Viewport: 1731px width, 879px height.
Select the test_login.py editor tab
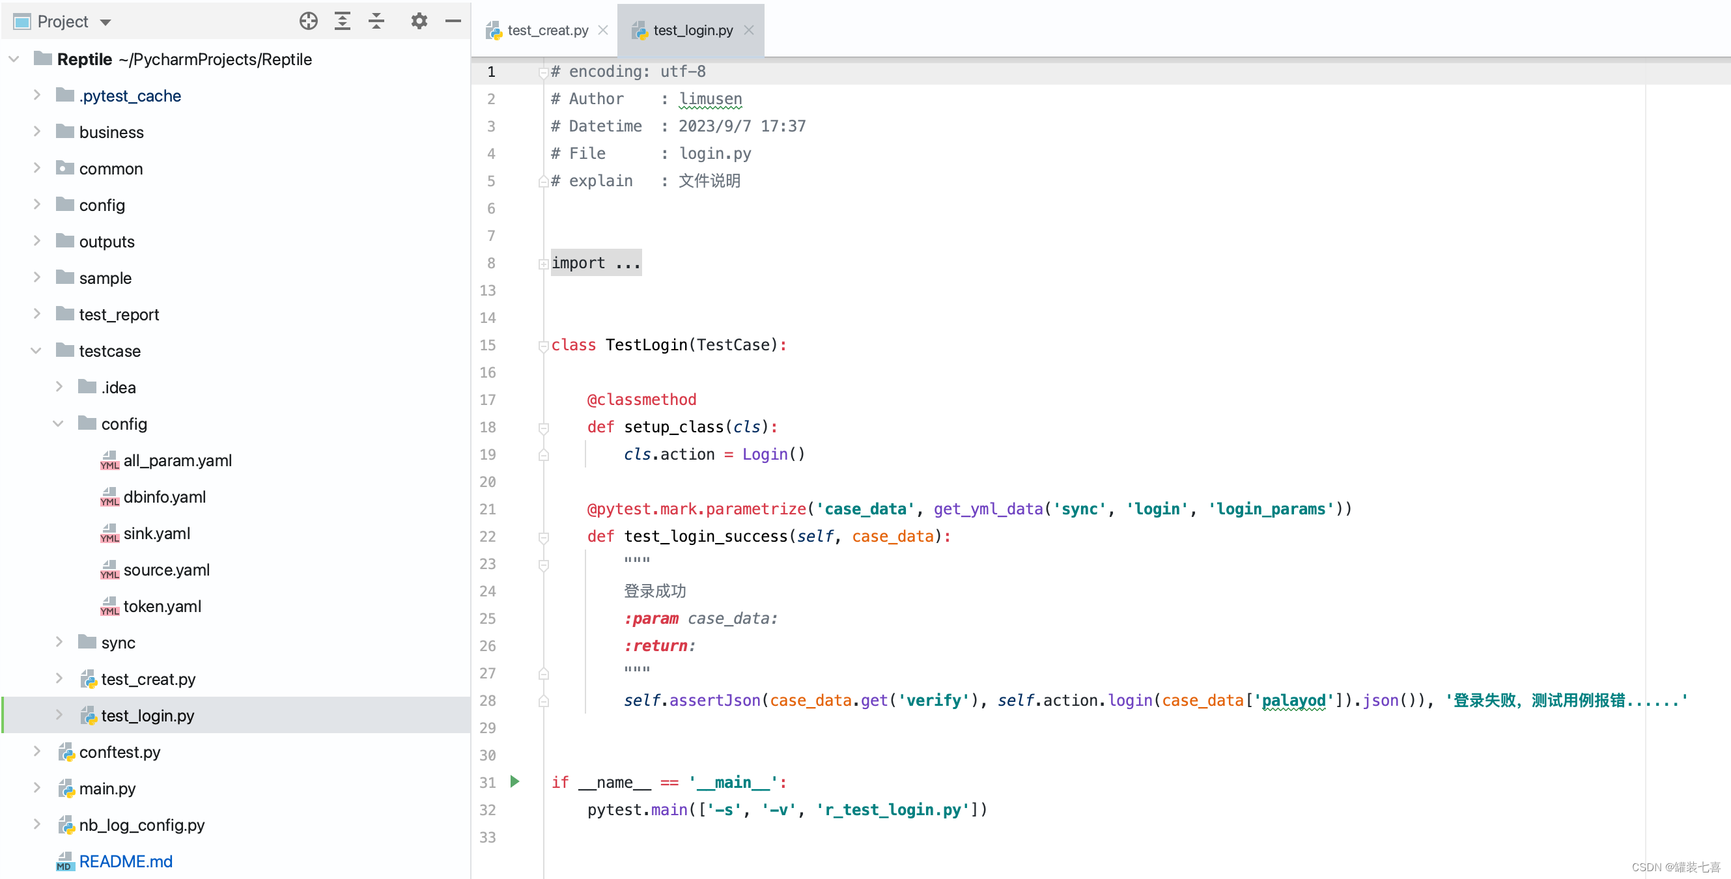692,30
